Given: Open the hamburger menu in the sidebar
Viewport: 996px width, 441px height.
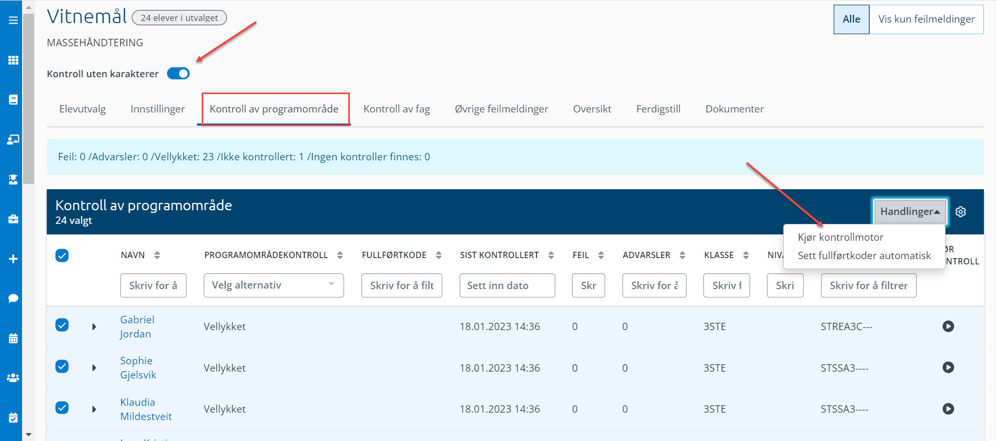Looking at the screenshot, I should (13, 20).
